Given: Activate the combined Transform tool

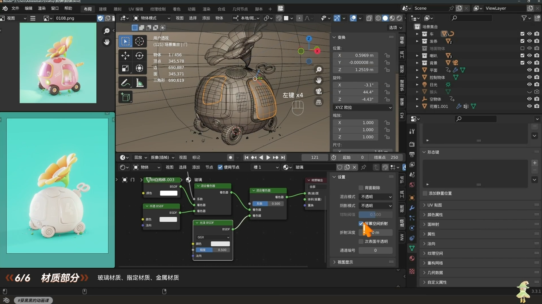Looking at the screenshot, I should coord(139,68).
